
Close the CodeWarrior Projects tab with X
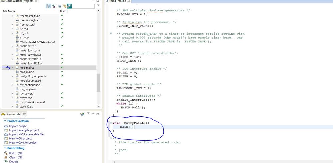tap(36, 1)
